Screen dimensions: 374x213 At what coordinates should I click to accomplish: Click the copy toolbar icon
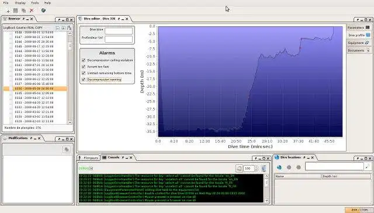23,11
